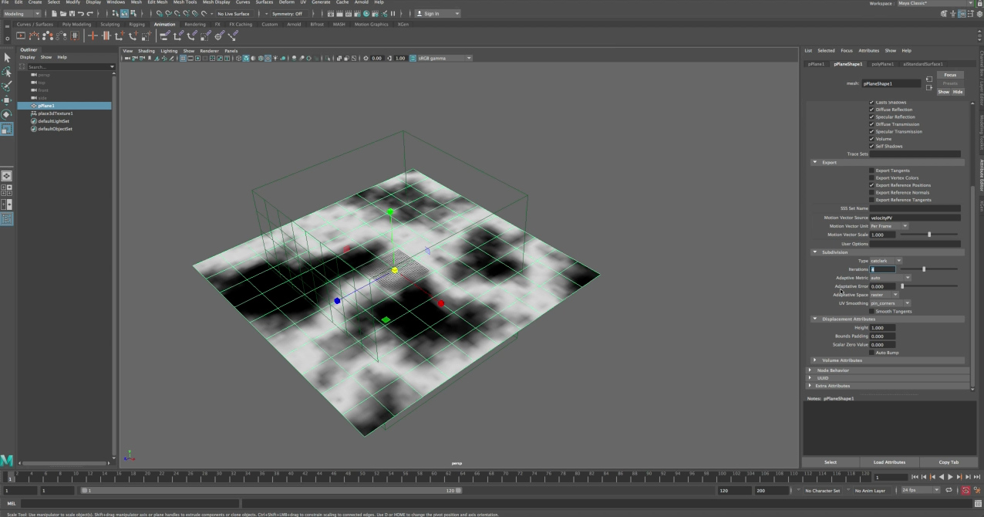Adjust the Motion Vector Scale slider

pos(928,235)
